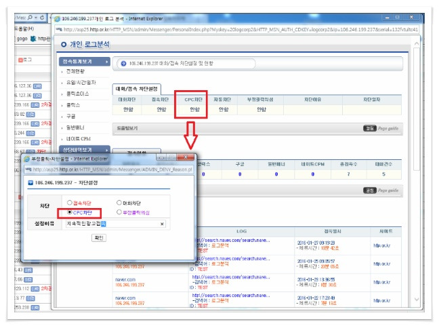439x326 pixels.
Task: Open 네이트 CPM sidebar item
Action: [79, 139]
